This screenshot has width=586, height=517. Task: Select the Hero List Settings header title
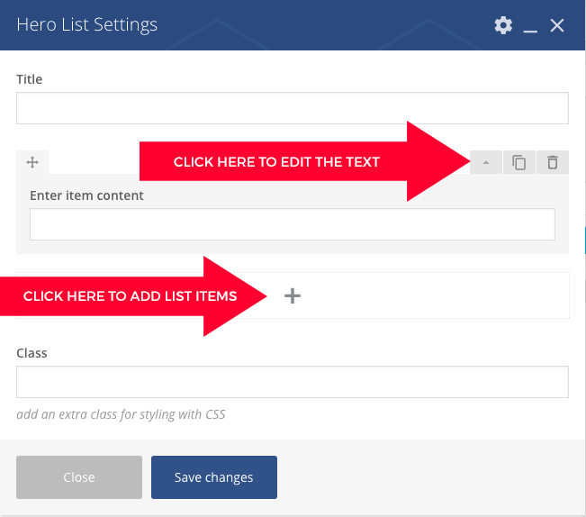tap(86, 25)
